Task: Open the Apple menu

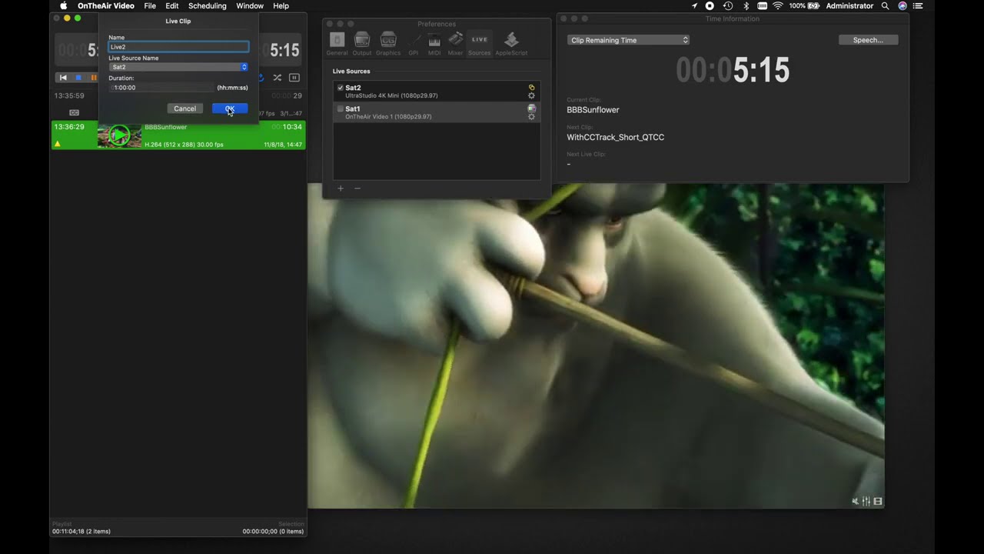Action: [x=64, y=6]
